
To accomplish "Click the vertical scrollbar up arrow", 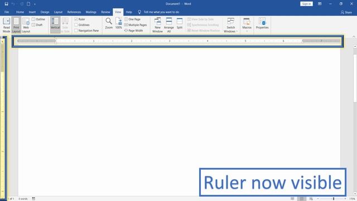I will [x=355, y=46].
